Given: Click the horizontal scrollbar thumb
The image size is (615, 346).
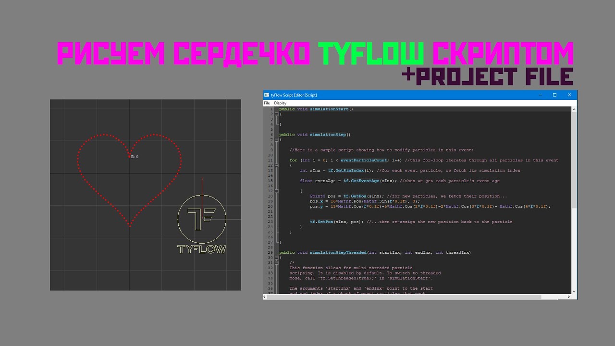Looking at the screenshot, I should [x=405, y=297].
